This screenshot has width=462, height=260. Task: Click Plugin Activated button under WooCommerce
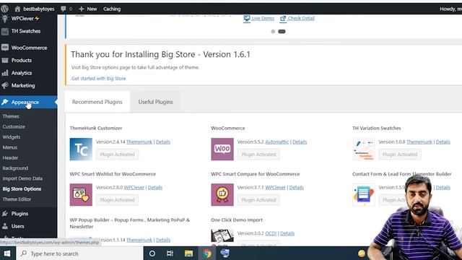pos(258,154)
